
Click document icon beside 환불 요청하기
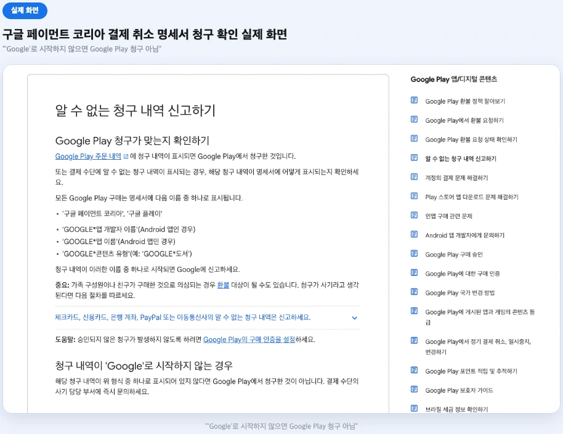[x=414, y=119]
